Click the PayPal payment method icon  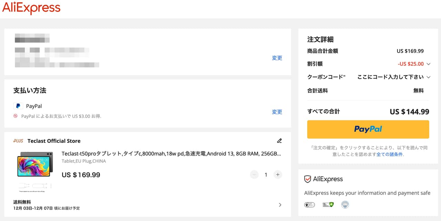point(18,106)
